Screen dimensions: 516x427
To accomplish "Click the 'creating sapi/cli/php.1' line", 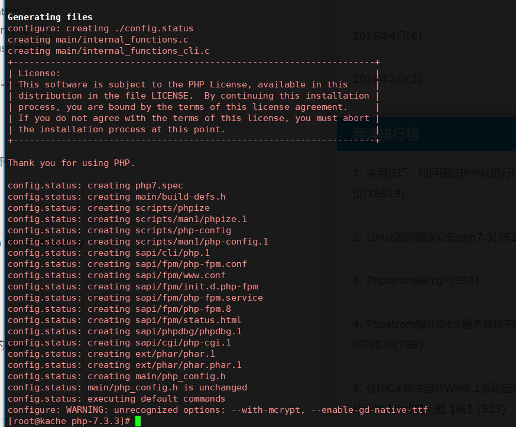I will click(109, 253).
